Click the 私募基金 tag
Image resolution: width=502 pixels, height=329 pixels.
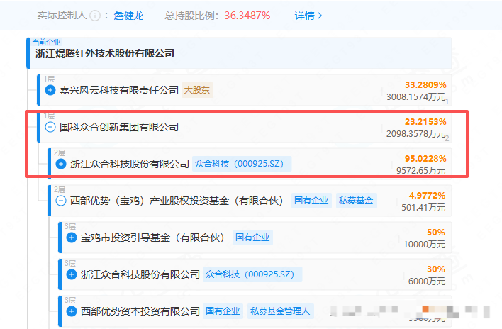click(x=356, y=201)
